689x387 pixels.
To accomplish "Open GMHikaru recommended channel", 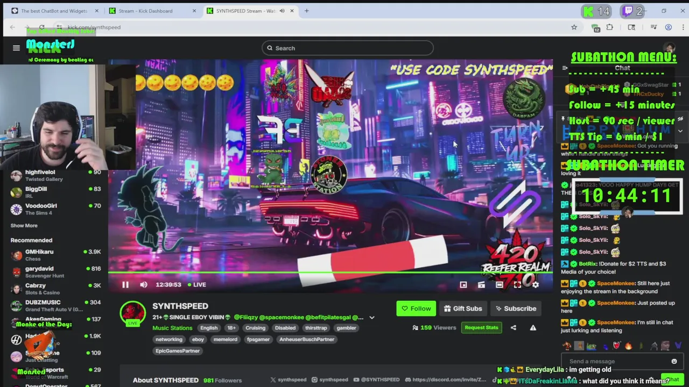I will tap(55, 255).
